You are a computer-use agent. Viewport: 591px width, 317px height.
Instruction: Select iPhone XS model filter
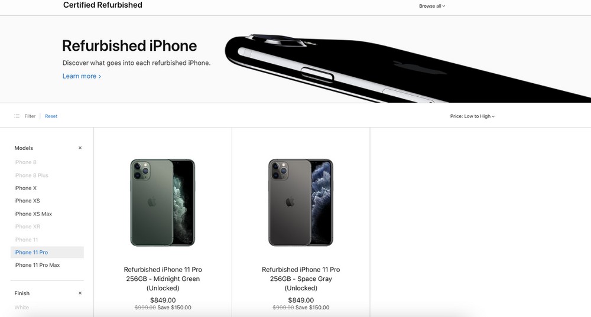(27, 201)
